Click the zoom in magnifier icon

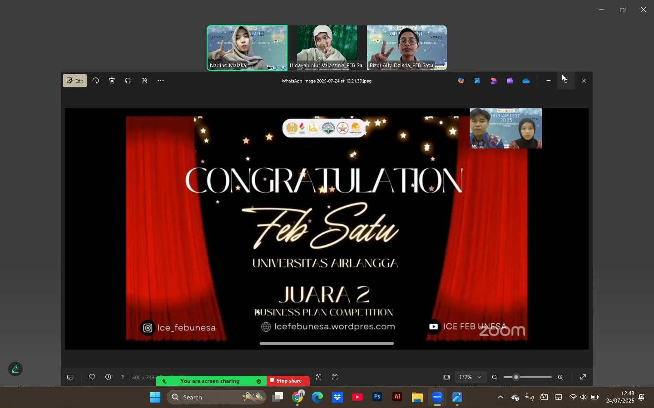point(560,377)
